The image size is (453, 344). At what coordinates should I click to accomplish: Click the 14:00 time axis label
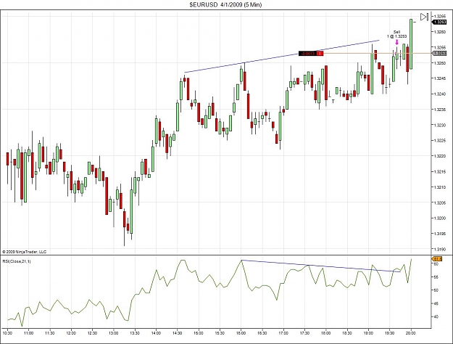(156, 333)
